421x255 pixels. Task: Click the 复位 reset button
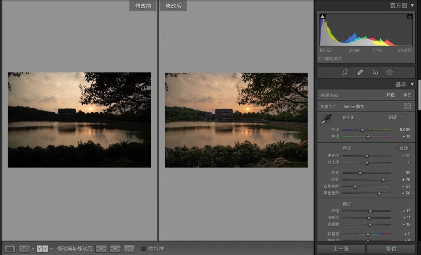click(391, 249)
